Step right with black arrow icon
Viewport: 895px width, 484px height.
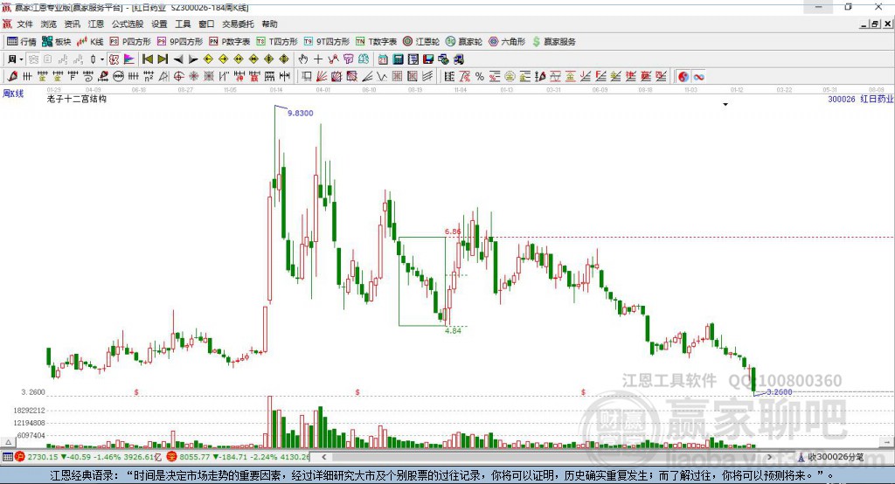(193, 59)
